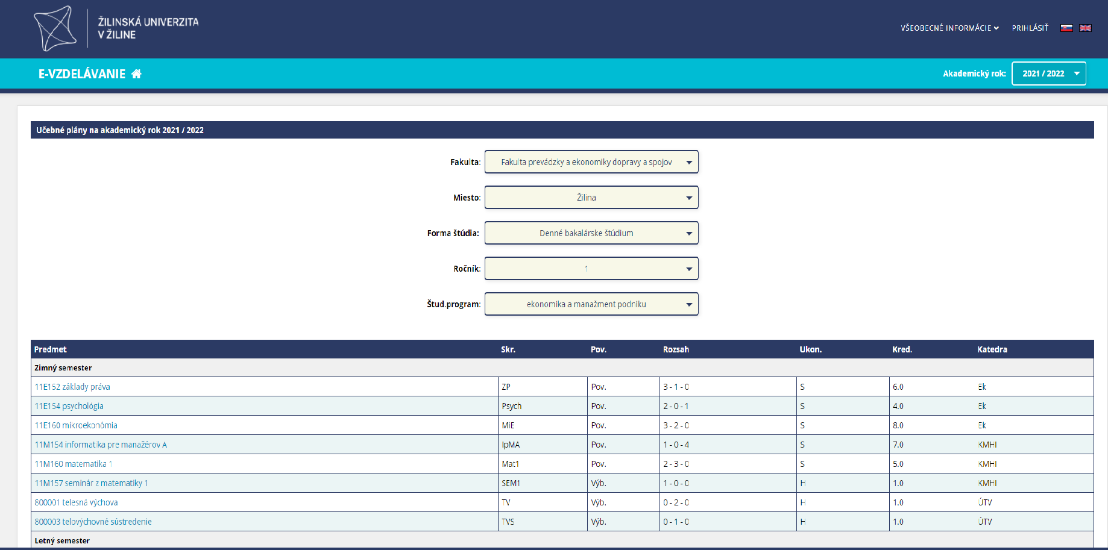Click the Žilinská univerzita logo
The width and height of the screenshot is (1108, 550).
(x=116, y=28)
